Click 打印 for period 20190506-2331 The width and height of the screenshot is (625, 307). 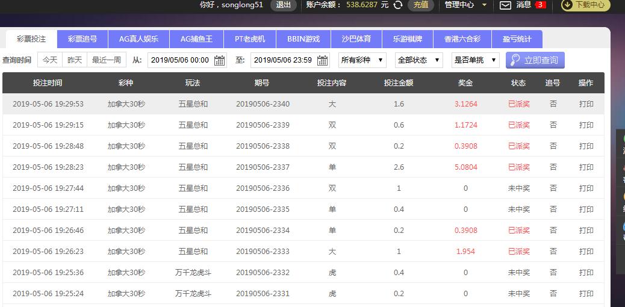(586, 294)
